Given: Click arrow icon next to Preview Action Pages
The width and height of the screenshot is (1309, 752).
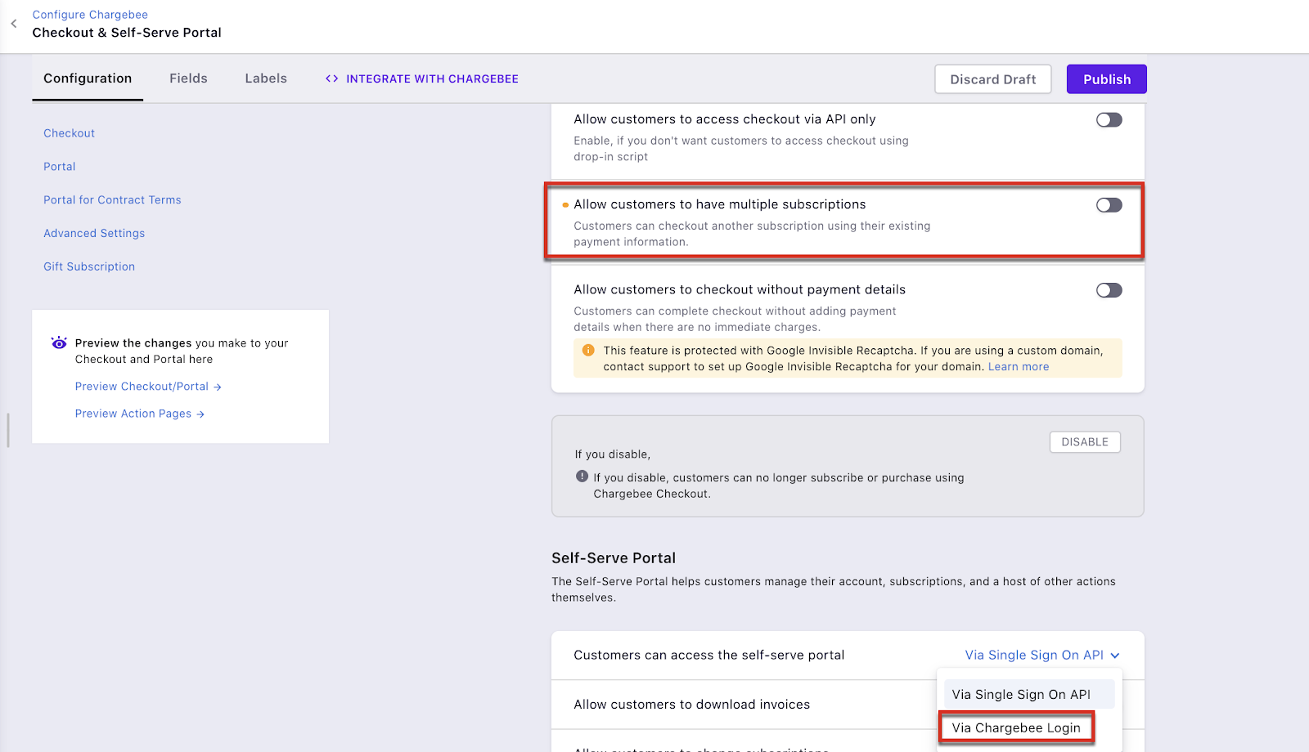Looking at the screenshot, I should pyautogui.click(x=200, y=414).
